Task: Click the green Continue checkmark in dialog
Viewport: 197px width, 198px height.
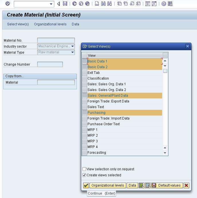Action: [x=86, y=185]
